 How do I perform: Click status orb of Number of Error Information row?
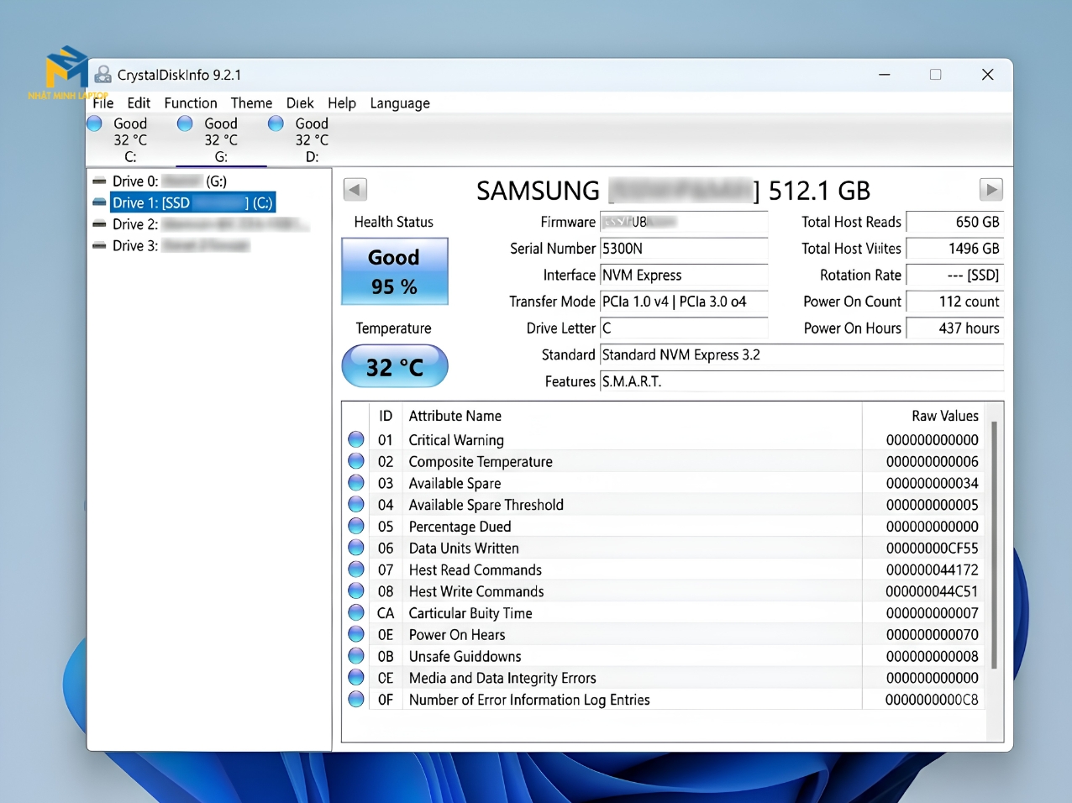356,700
